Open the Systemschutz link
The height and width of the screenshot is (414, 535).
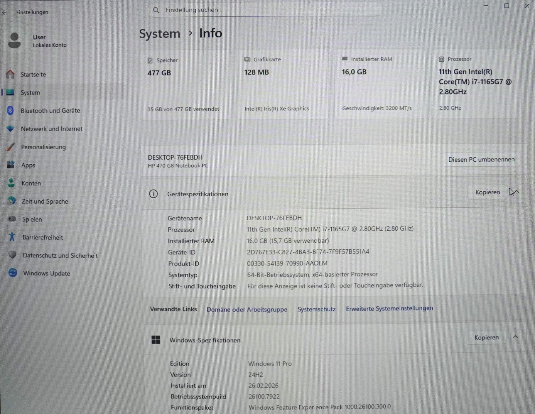pos(316,309)
